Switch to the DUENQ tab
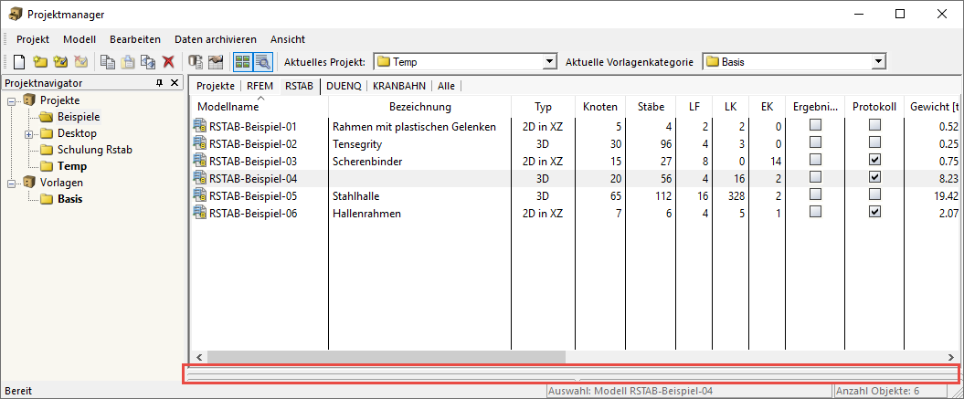 344,86
